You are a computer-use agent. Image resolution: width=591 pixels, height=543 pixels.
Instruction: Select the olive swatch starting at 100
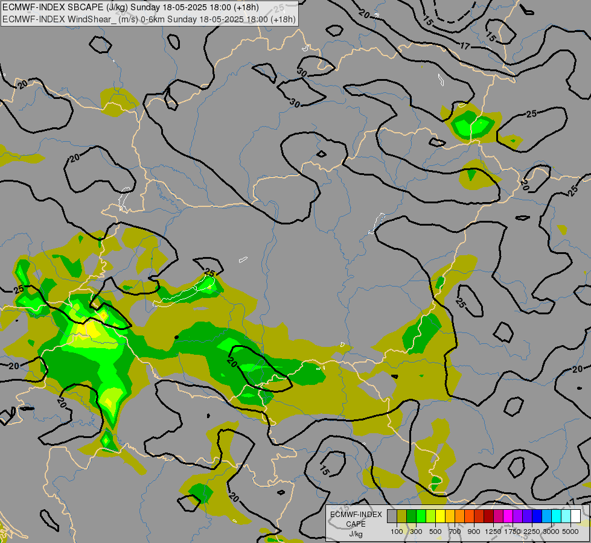402,516
